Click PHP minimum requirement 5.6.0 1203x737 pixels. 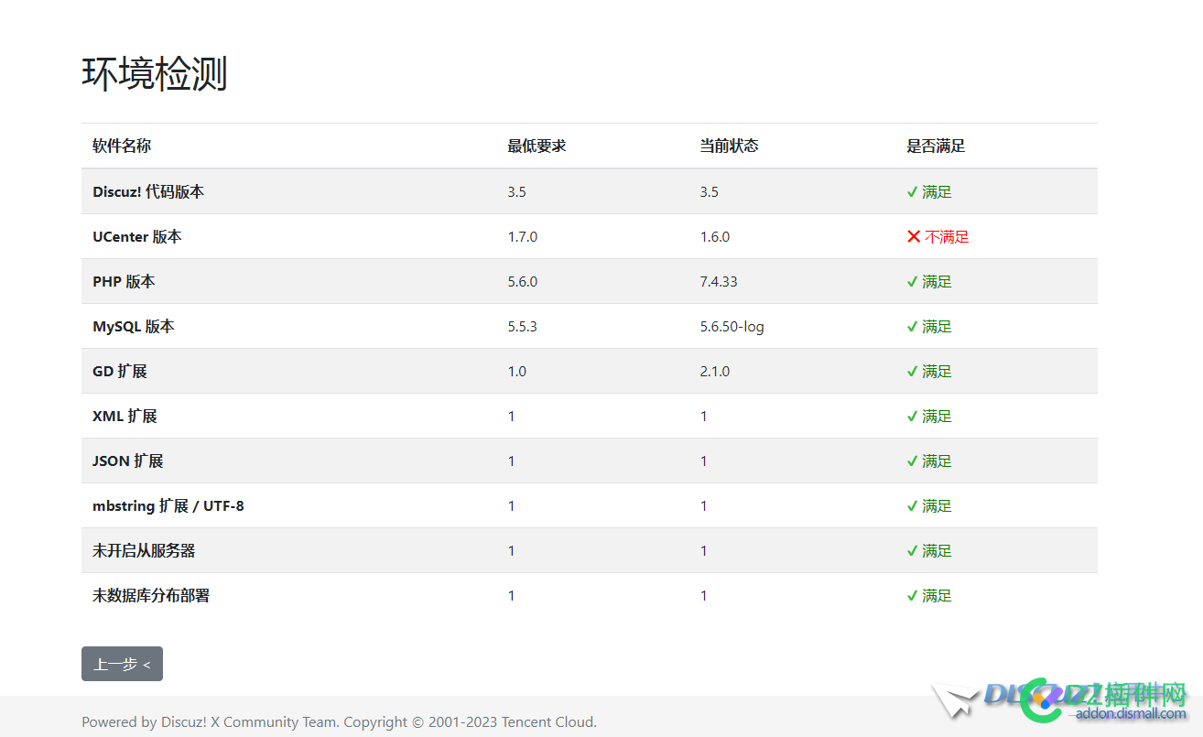(523, 281)
